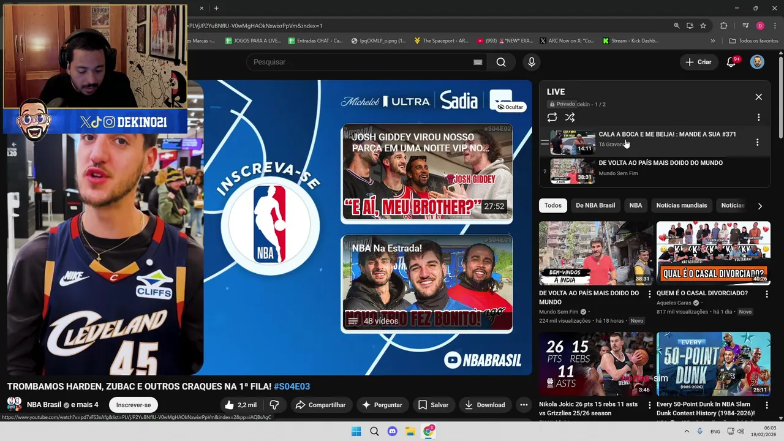Start voice search with the microphone icon
The width and height of the screenshot is (784, 441).
pyautogui.click(x=532, y=62)
